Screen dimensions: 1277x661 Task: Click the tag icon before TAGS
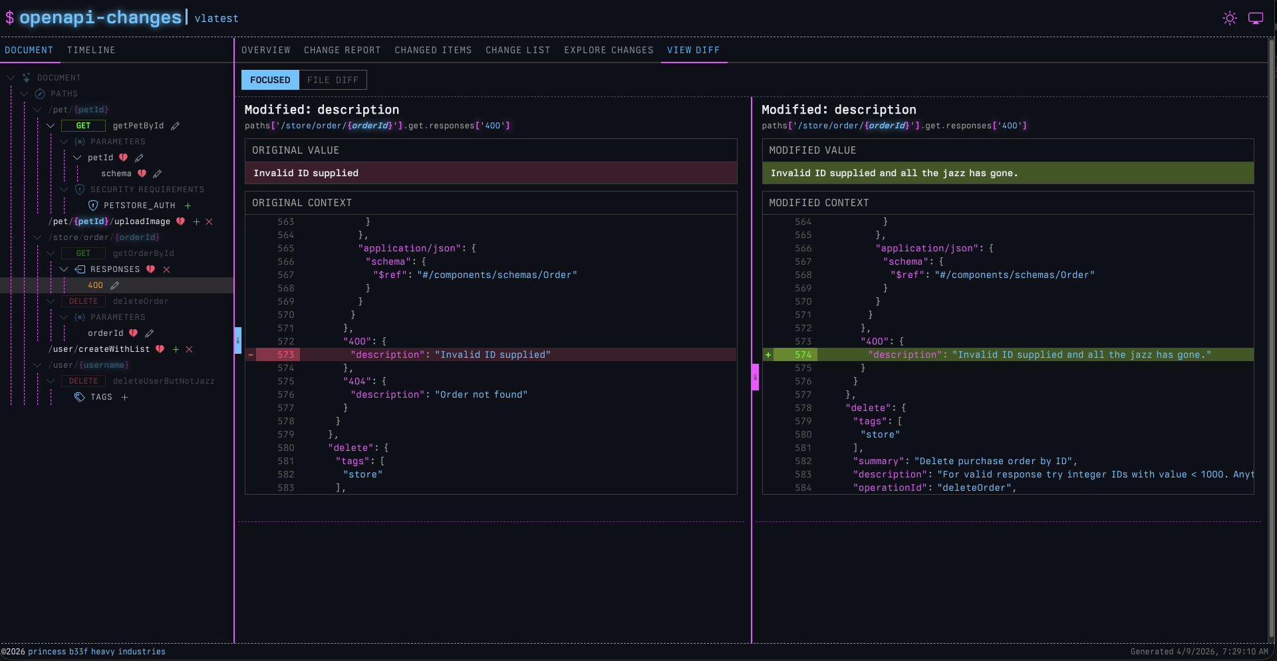(x=80, y=397)
